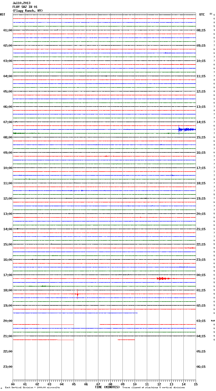Click the "06:00" MST time label
This screenshot has width=216, height=391.
8,107
